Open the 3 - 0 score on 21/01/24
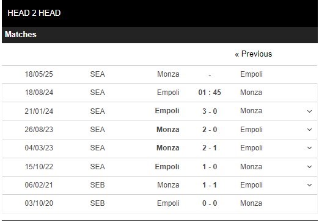 click(x=210, y=111)
